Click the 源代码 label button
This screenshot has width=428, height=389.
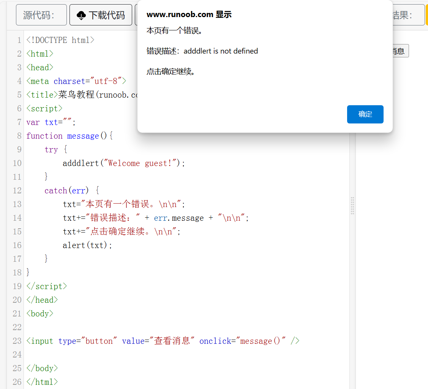click(x=41, y=15)
